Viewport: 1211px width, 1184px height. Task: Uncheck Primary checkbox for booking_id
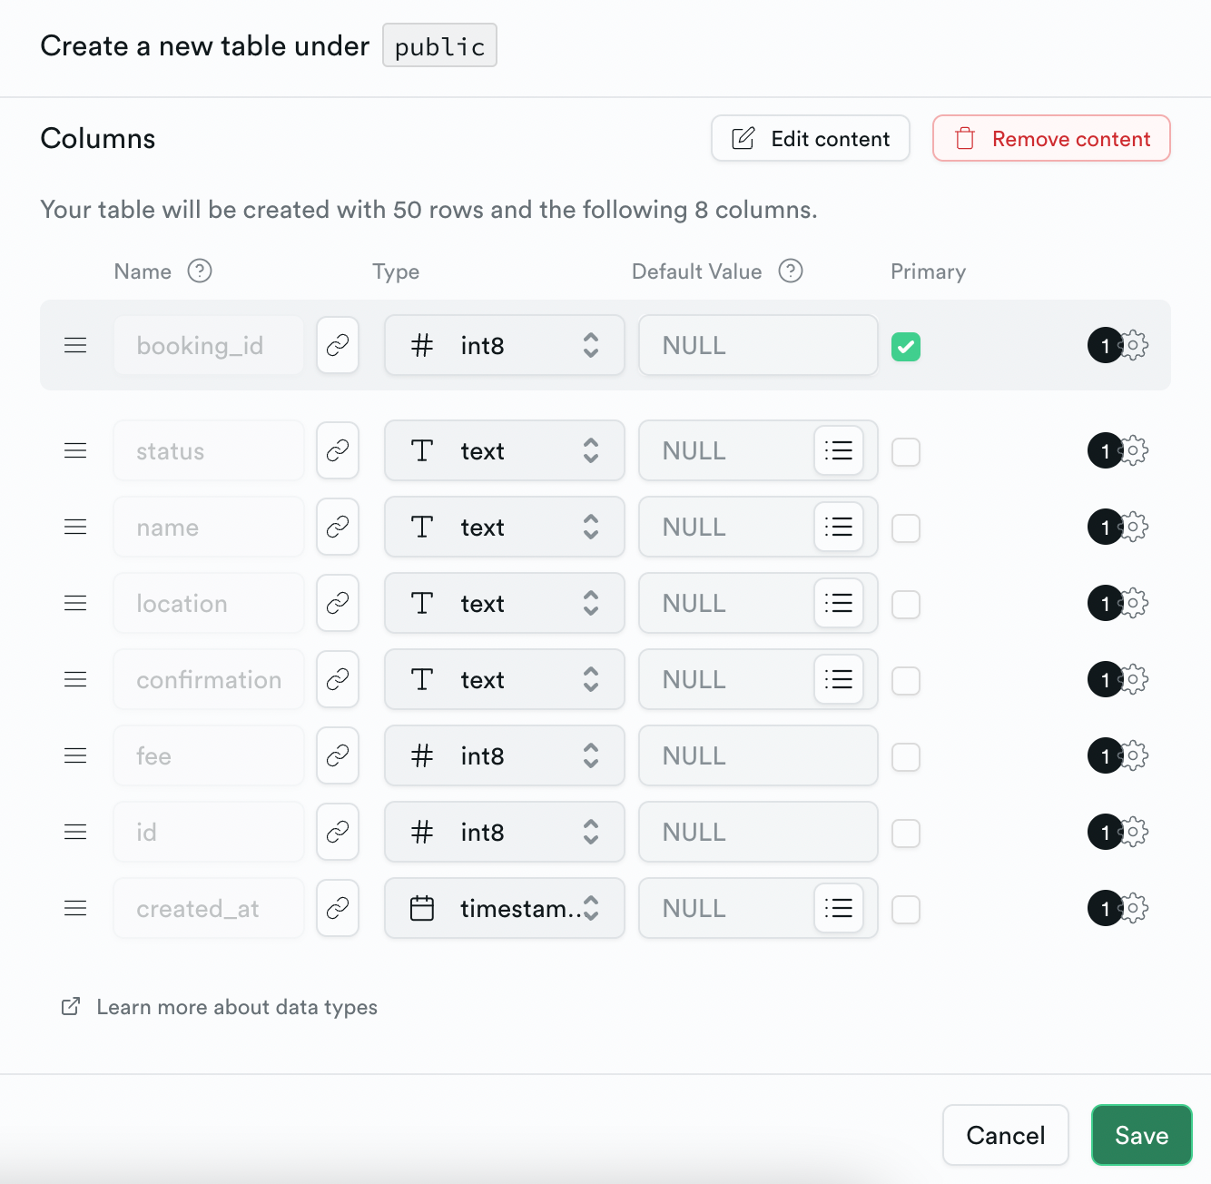click(x=906, y=346)
